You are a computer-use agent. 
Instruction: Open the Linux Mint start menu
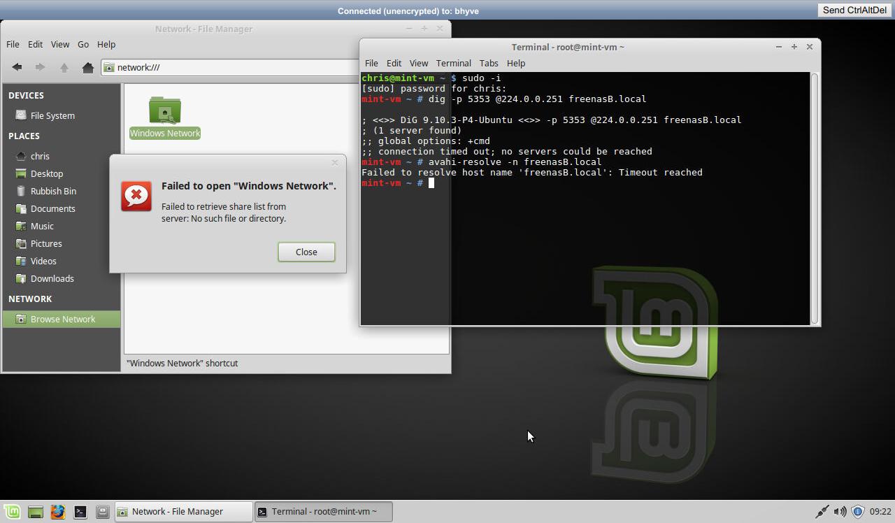[13, 512]
